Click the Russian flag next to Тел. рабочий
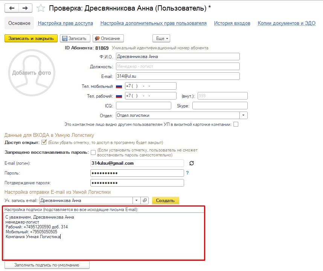323x271 pixels. point(119,96)
